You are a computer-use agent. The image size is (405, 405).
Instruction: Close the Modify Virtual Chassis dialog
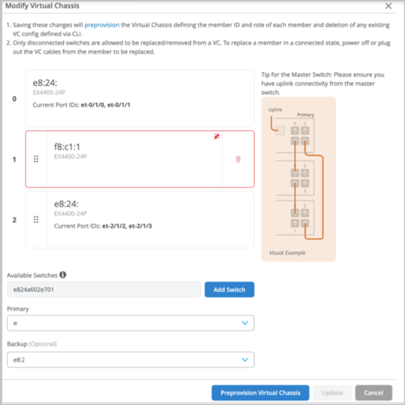(389, 5)
